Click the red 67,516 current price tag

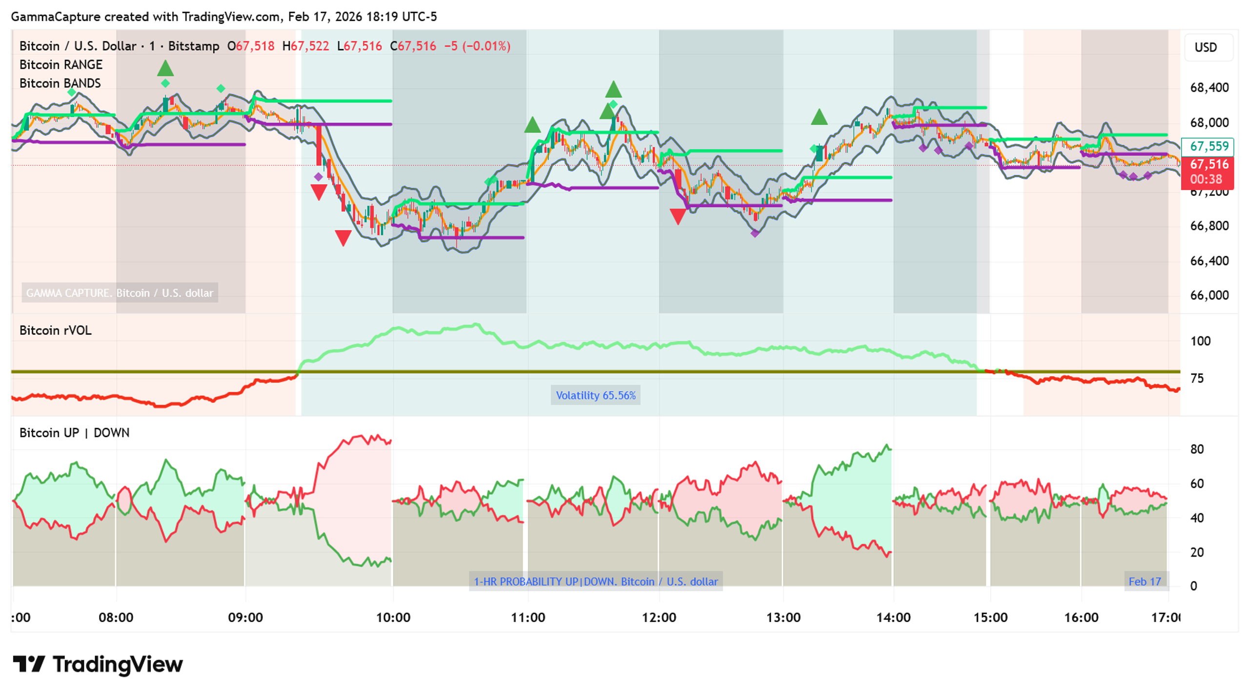tap(1208, 172)
